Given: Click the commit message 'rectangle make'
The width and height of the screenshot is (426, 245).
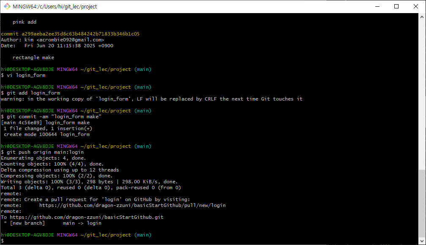Looking at the screenshot, I should pyautogui.click(x=33, y=57).
